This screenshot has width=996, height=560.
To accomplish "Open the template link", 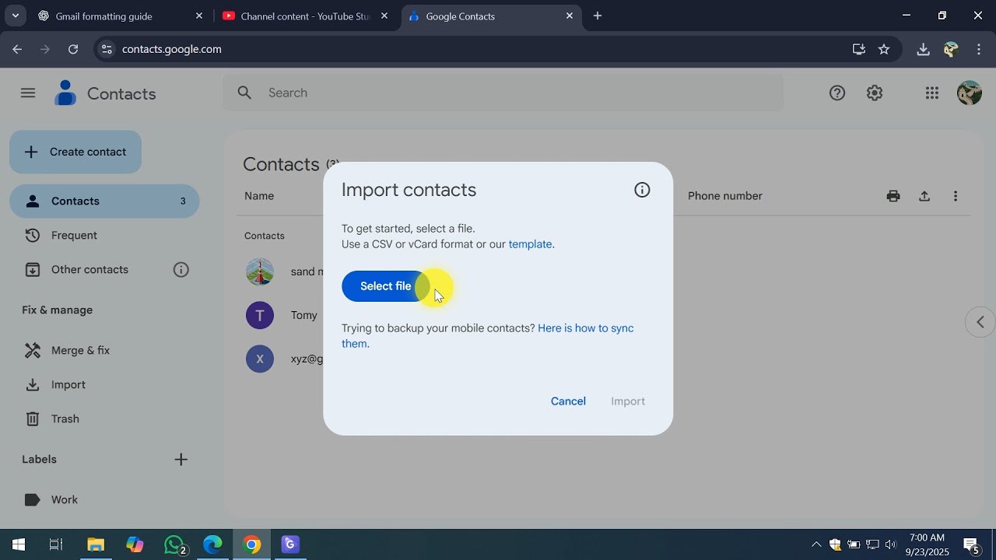I will [x=531, y=244].
